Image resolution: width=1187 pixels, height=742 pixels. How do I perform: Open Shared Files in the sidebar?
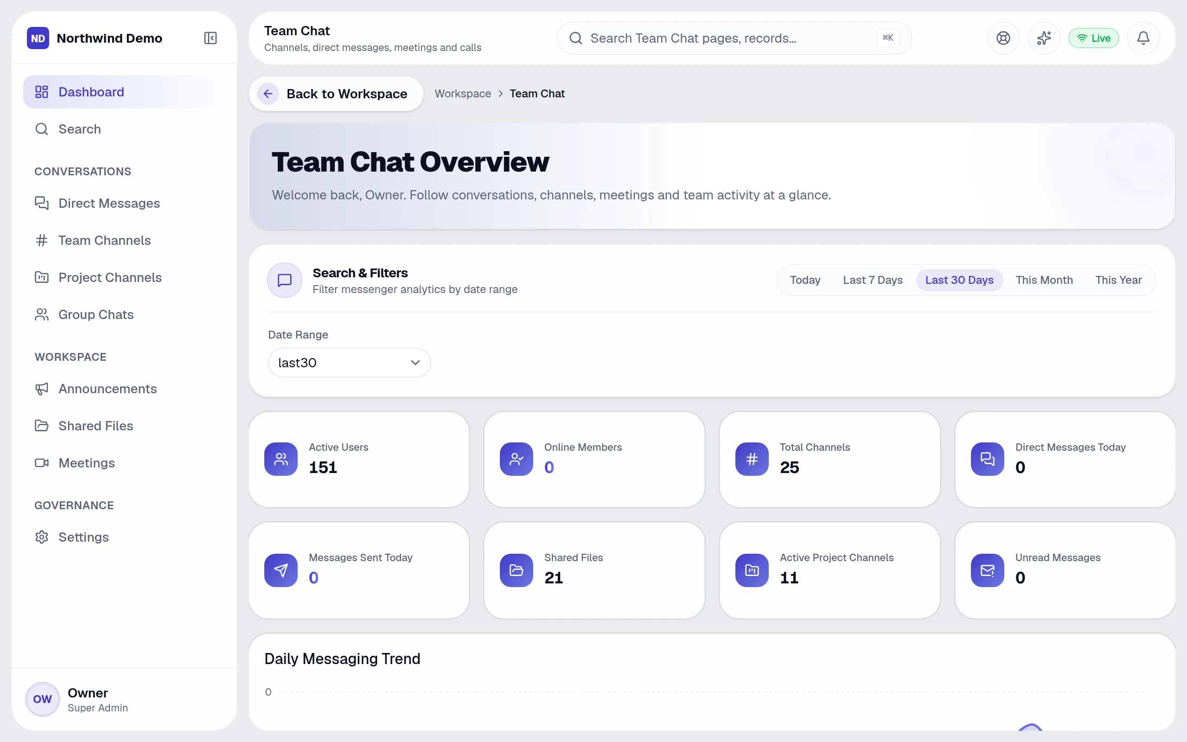coord(125,426)
